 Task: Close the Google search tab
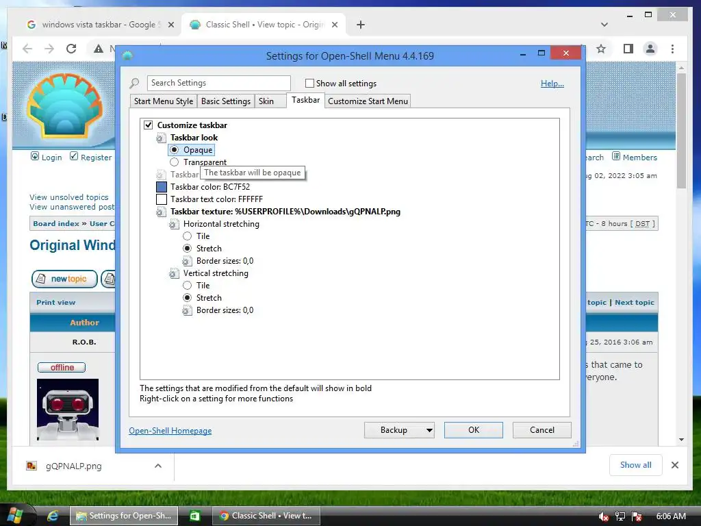pos(170,25)
